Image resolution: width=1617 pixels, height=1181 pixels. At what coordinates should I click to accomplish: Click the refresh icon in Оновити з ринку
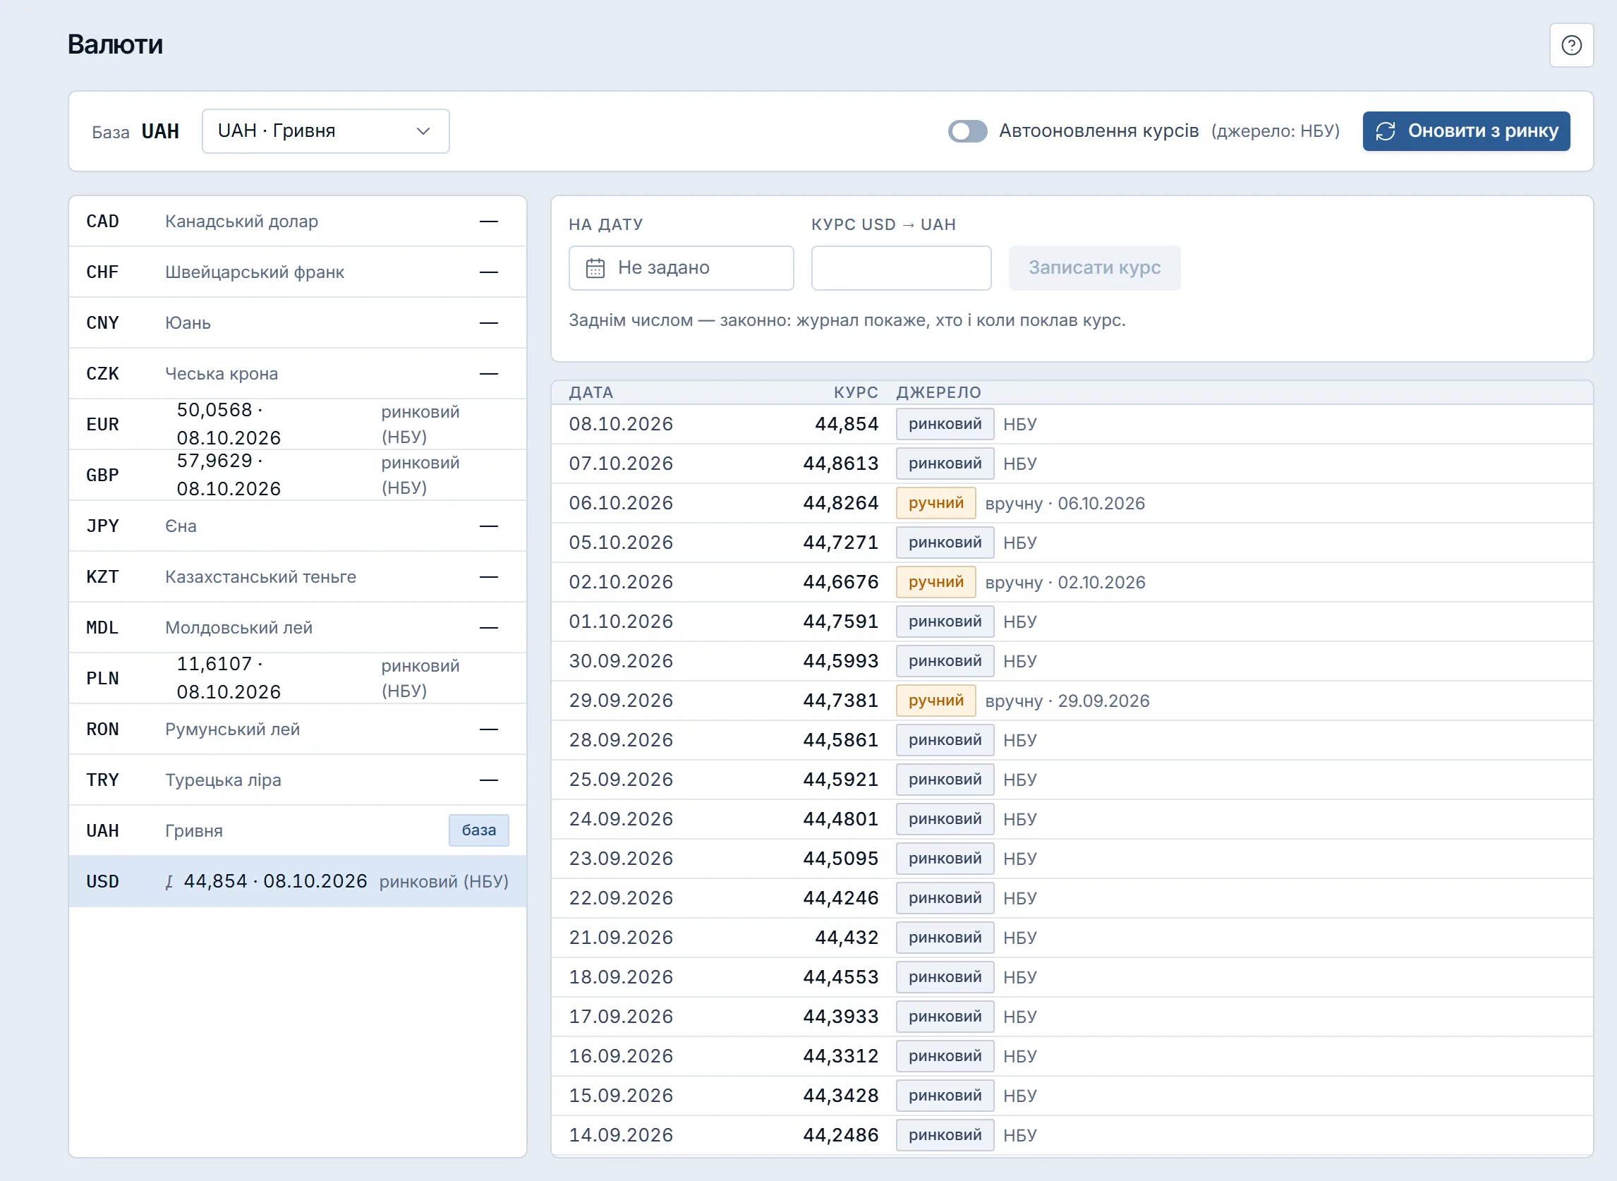pos(1385,131)
